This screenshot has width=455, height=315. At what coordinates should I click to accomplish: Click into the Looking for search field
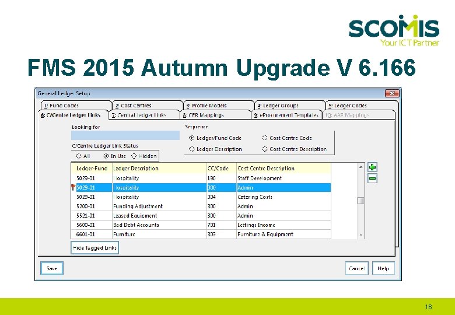coord(125,135)
